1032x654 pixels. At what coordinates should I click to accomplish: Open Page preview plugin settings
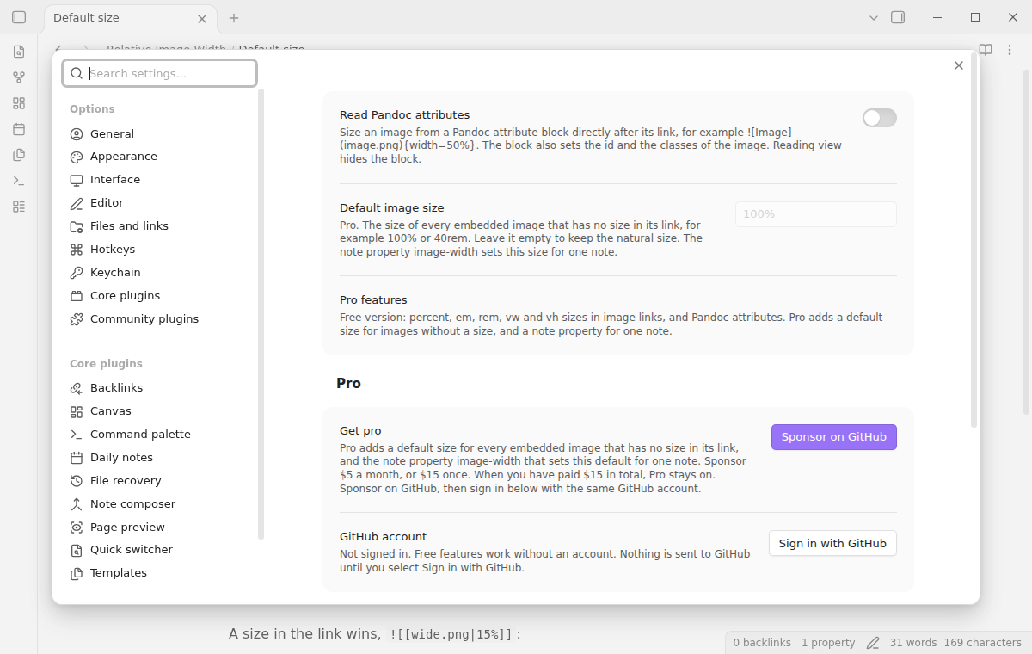pos(159,528)
